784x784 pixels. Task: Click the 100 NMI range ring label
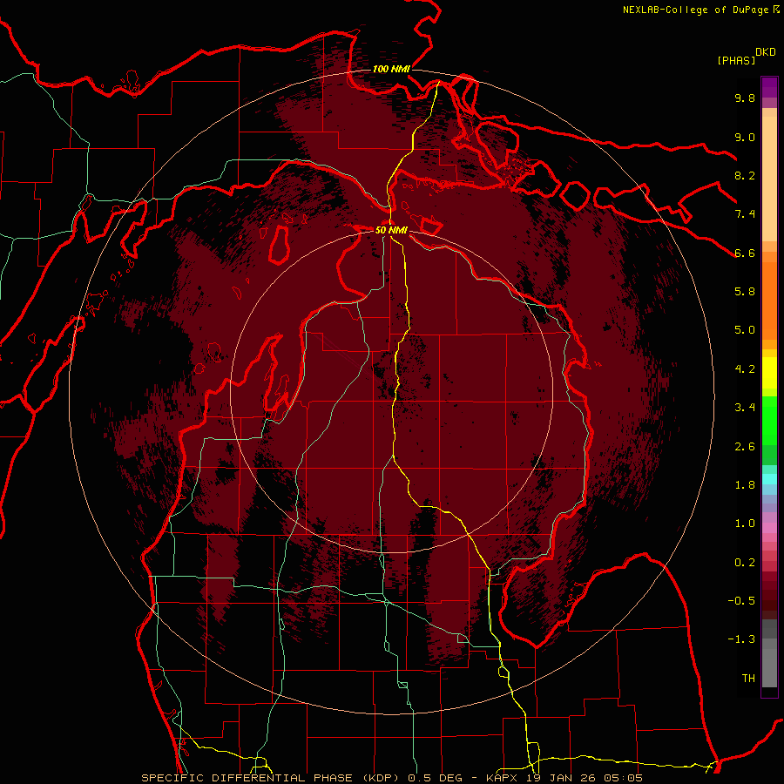pyautogui.click(x=391, y=69)
